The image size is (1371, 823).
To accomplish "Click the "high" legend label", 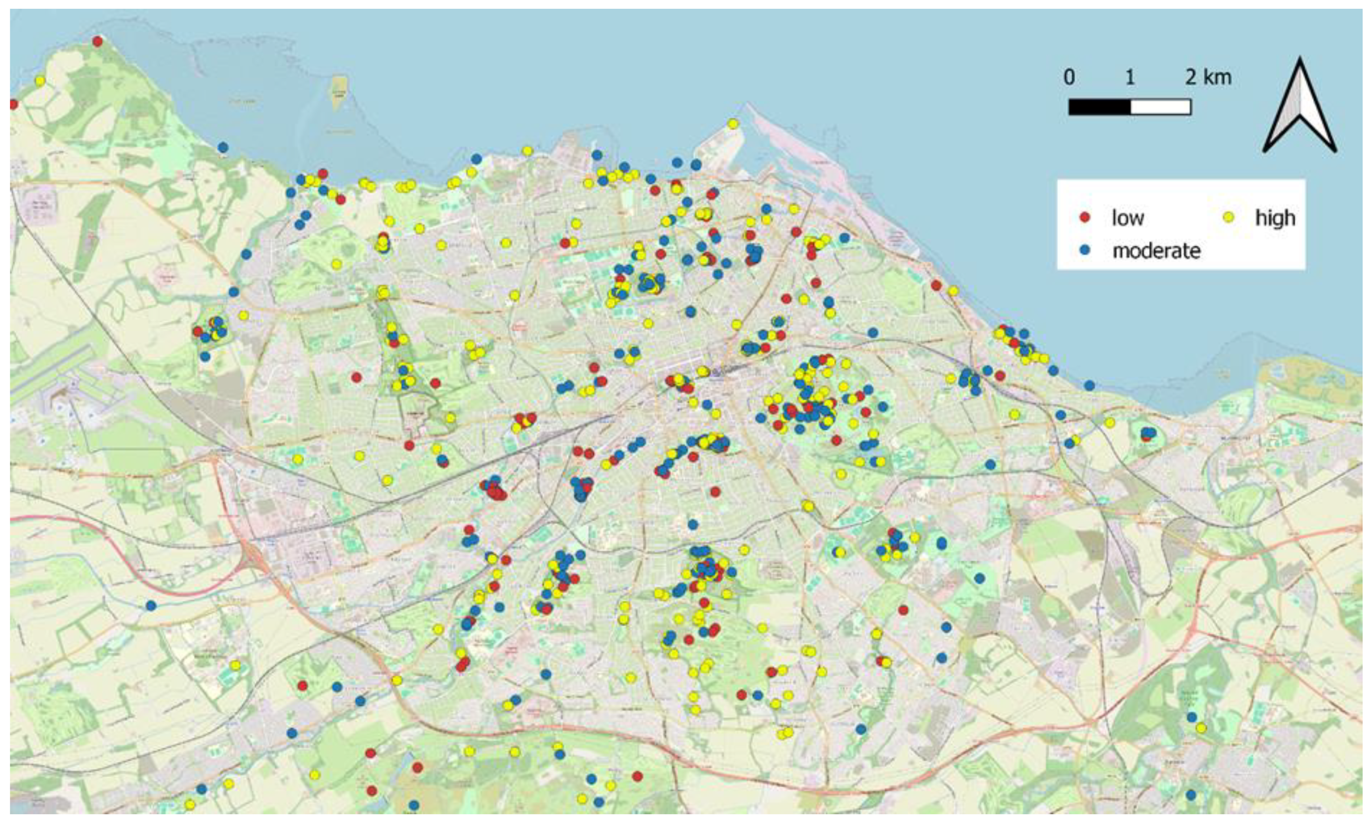I will click(x=1275, y=218).
